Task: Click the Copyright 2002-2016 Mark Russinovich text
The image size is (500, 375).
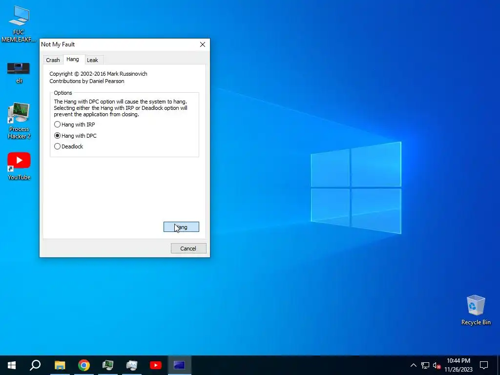Action: [98, 74]
